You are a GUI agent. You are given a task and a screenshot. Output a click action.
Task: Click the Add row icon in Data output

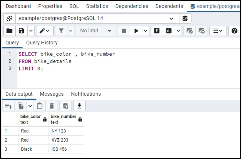coord(9,106)
